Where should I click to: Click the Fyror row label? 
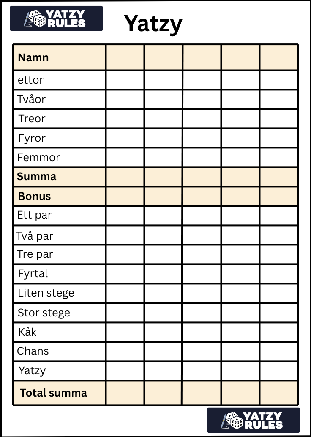[32, 138]
